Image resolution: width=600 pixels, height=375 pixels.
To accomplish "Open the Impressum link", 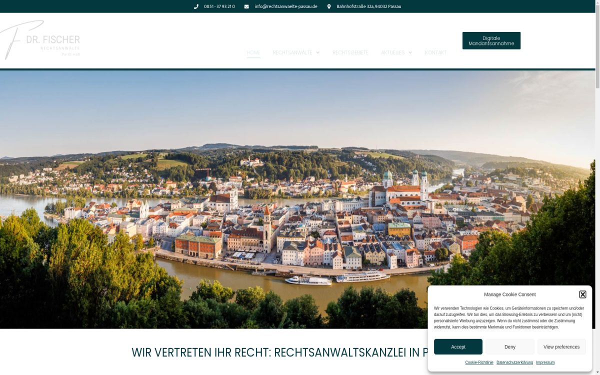I will (545, 362).
